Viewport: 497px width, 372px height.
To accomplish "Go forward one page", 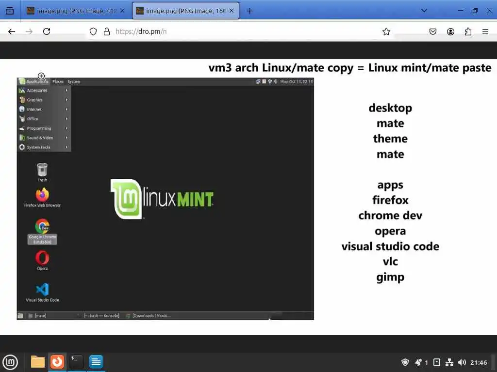I will click(29, 31).
